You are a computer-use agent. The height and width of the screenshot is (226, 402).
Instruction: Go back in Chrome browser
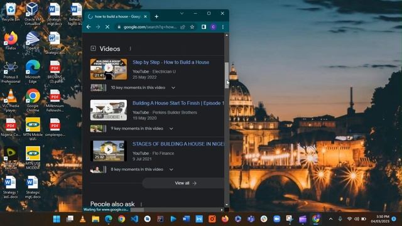[89, 27]
